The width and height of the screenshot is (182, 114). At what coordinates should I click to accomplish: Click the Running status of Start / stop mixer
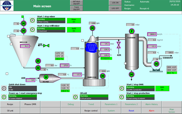pos(51,19)
